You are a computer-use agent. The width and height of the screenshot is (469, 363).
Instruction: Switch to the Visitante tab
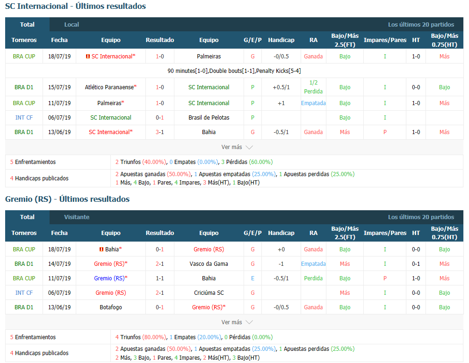click(x=77, y=217)
